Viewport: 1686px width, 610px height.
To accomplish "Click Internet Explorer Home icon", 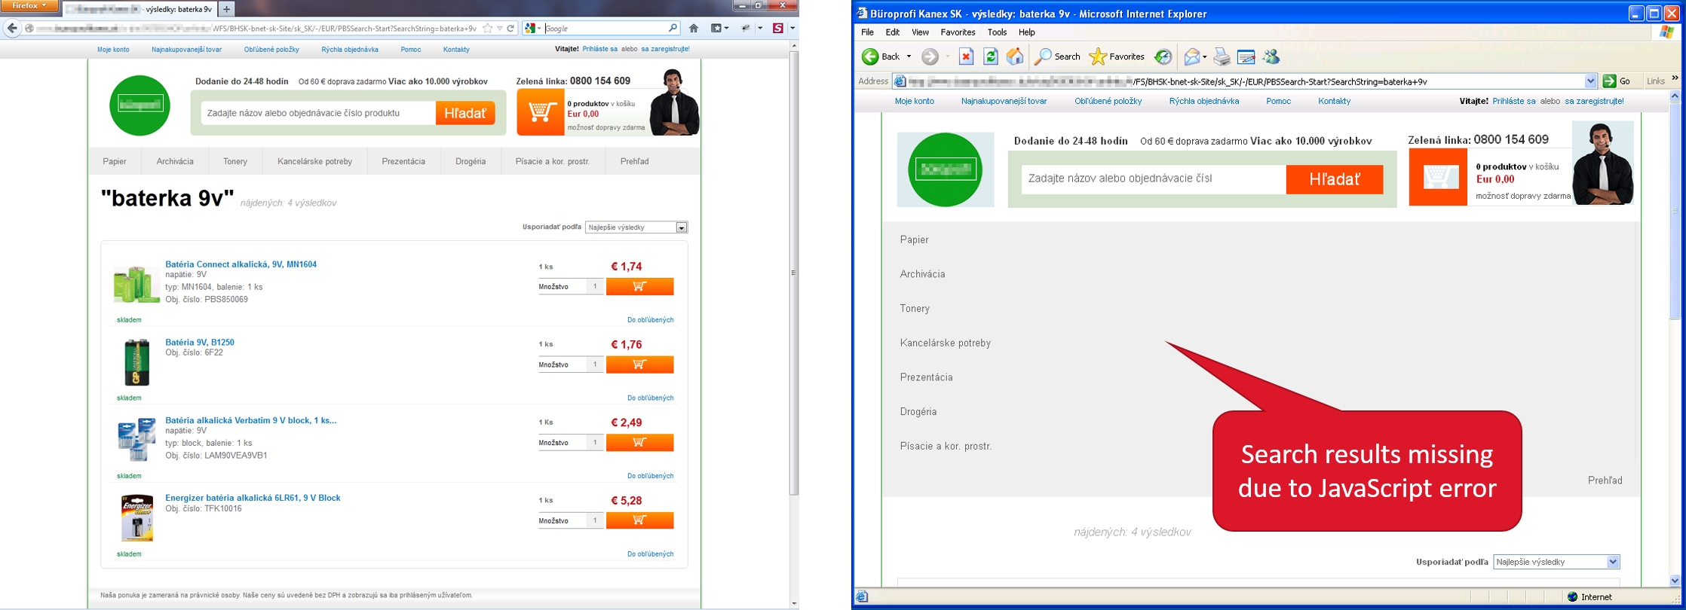I will [1015, 56].
